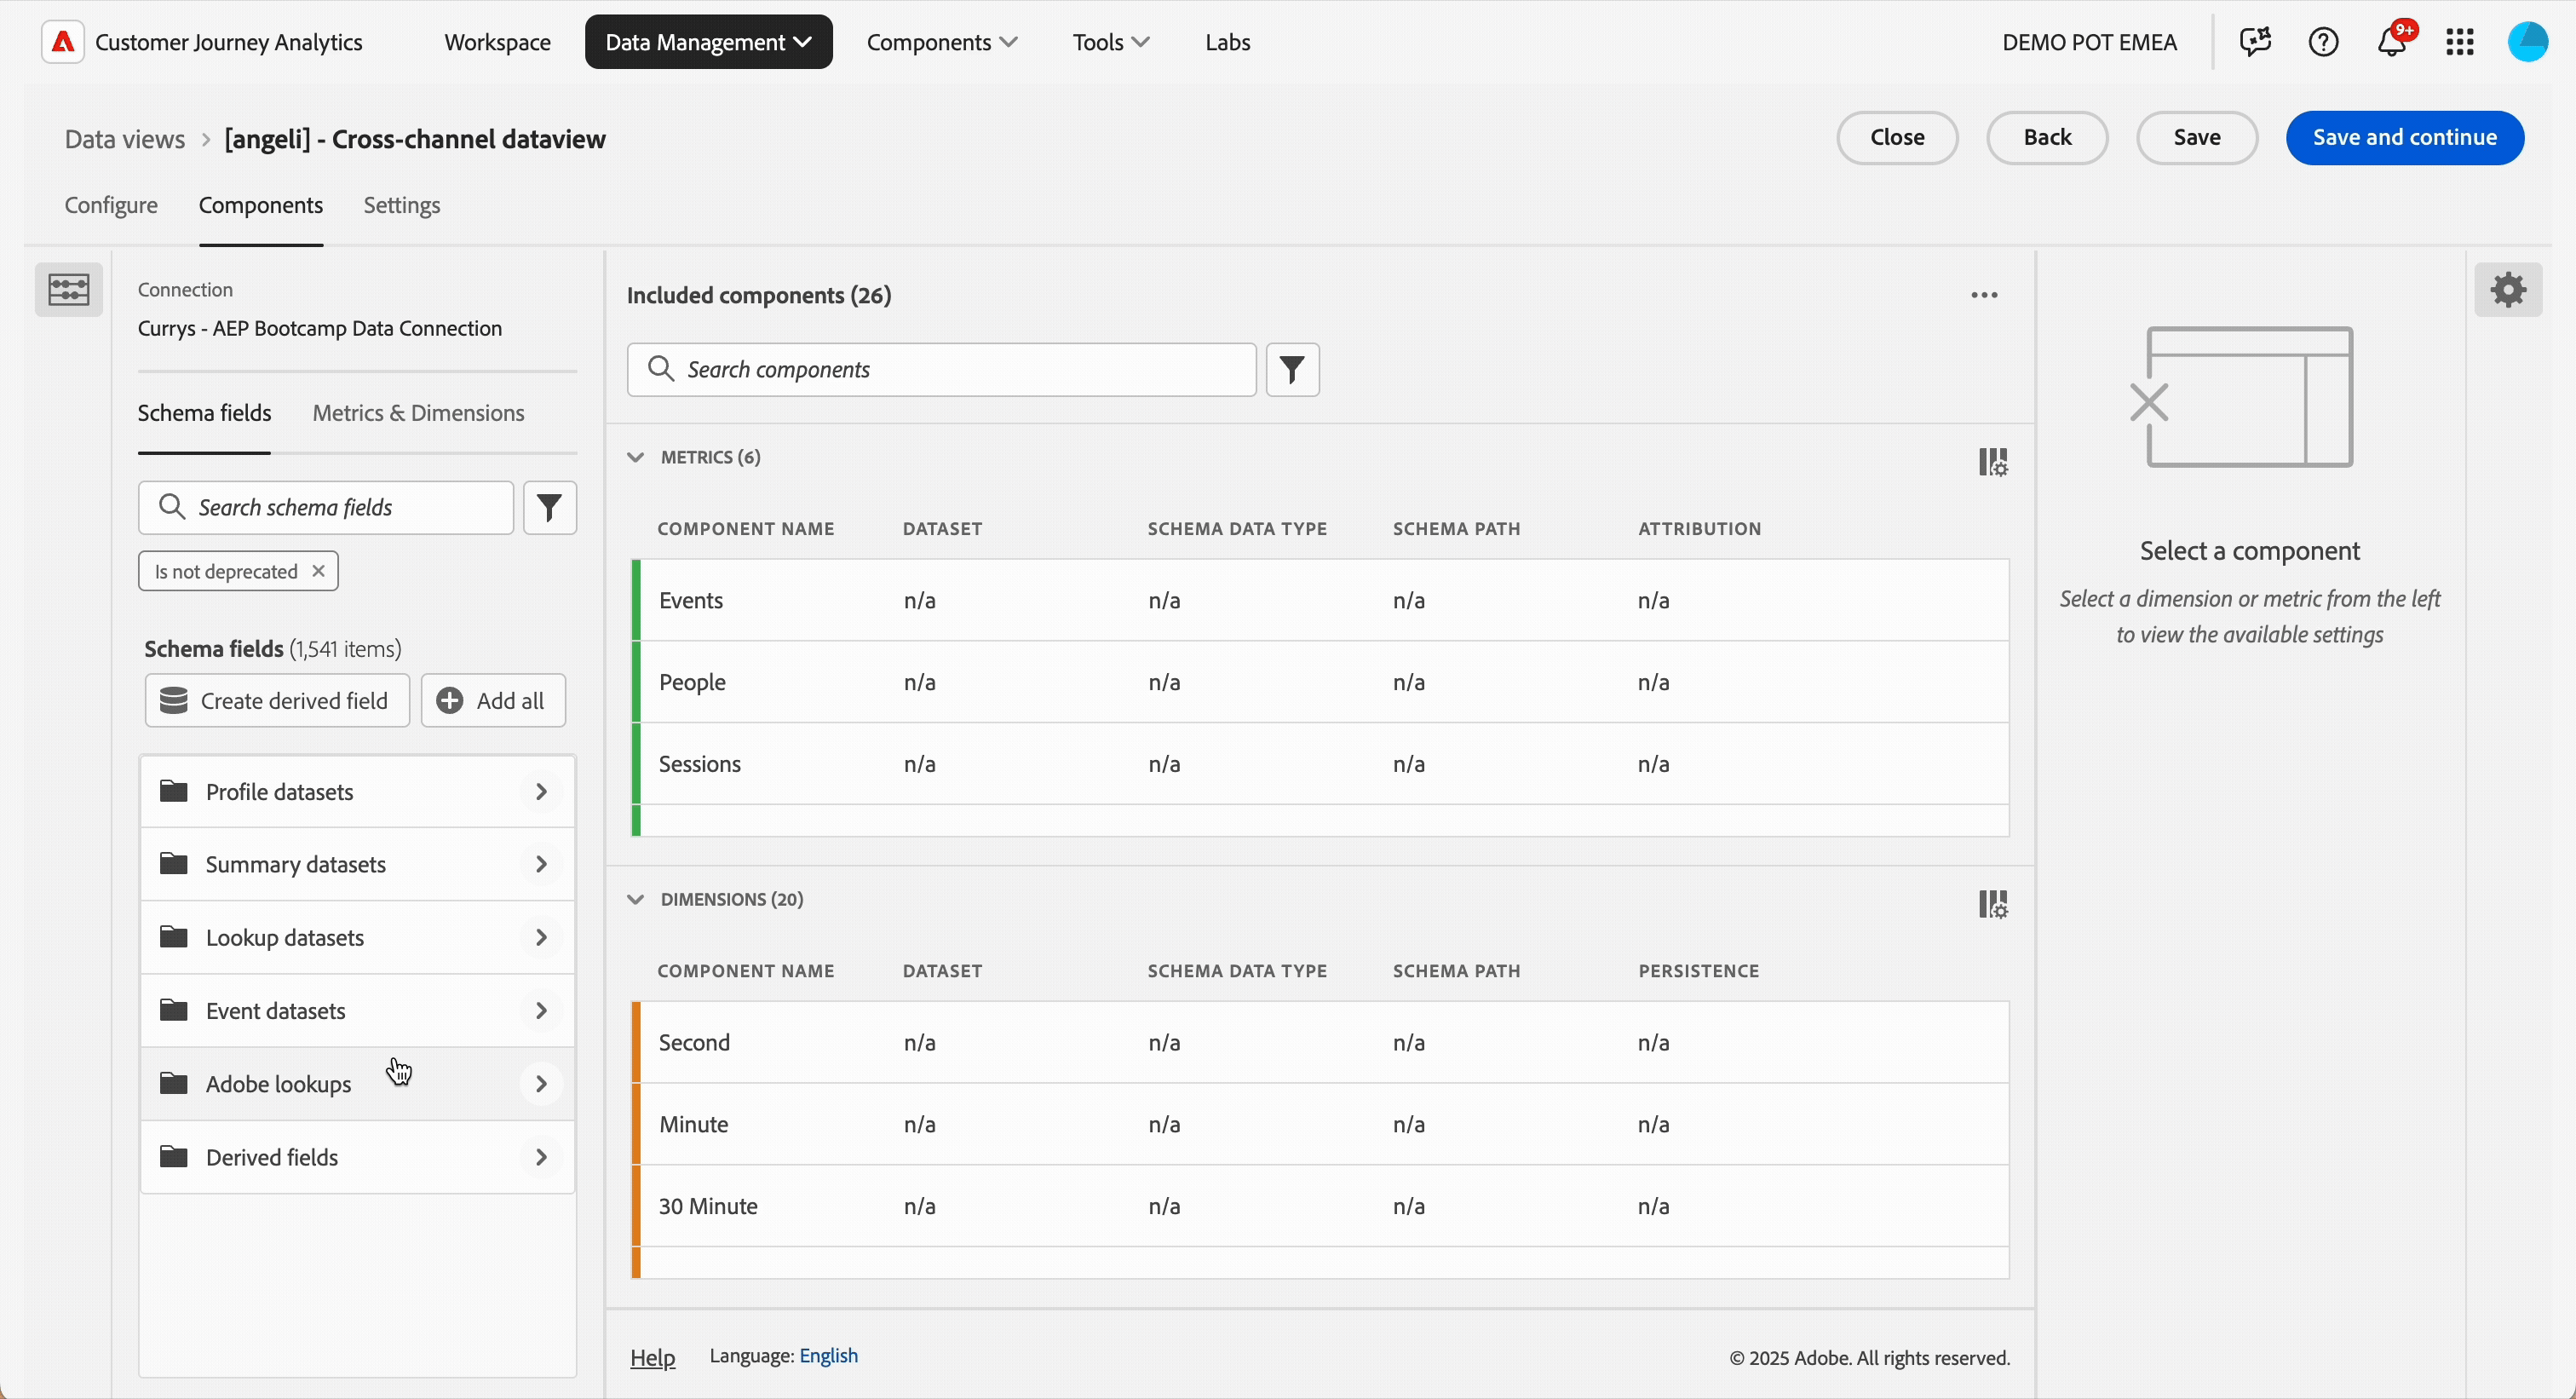Open the user profile avatar

click(x=2528, y=42)
